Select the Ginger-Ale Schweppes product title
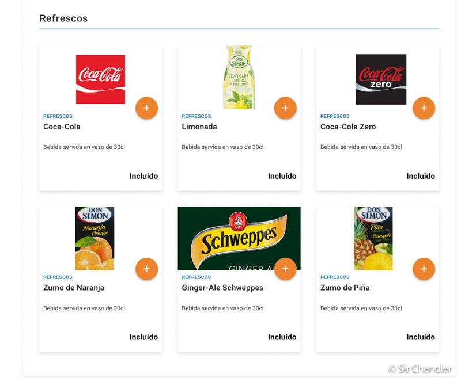The image size is (461, 378). 222,288
